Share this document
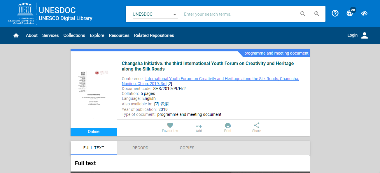This screenshot has width=380, height=173. (x=257, y=128)
